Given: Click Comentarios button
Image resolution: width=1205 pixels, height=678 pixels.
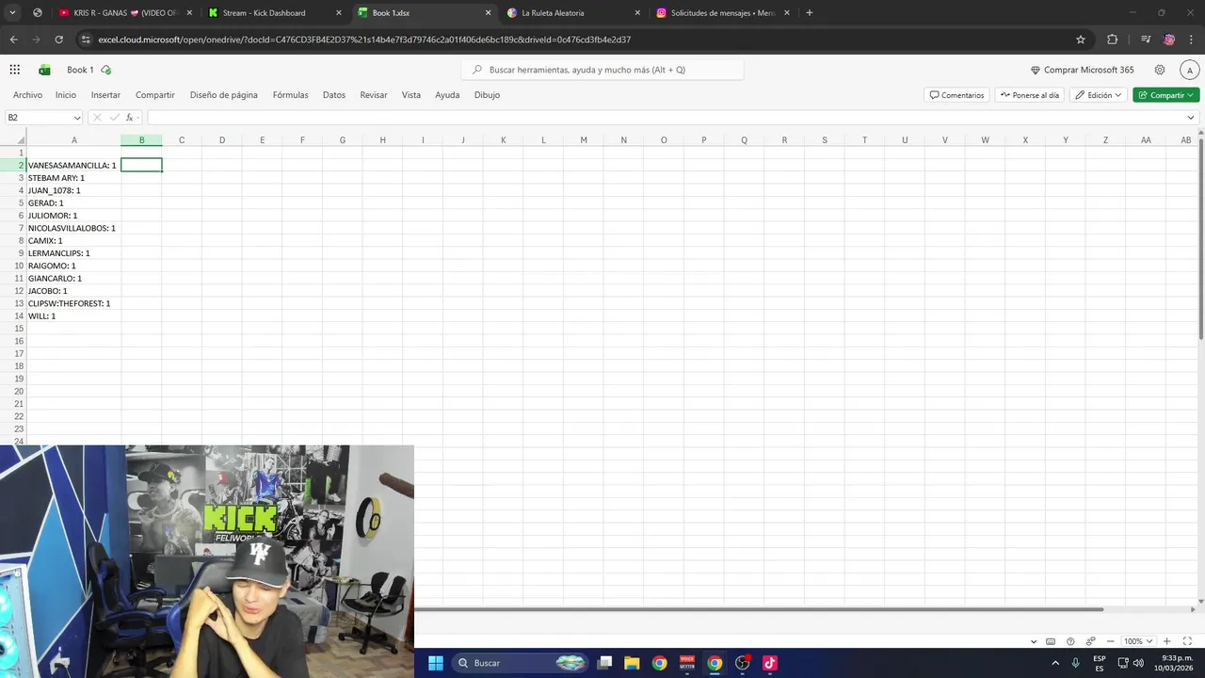Looking at the screenshot, I should tap(956, 95).
